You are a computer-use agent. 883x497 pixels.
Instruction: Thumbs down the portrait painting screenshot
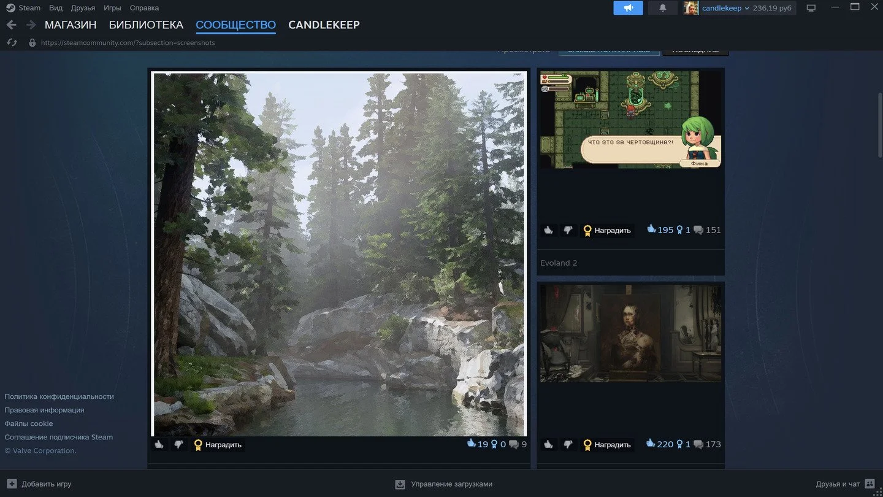pyautogui.click(x=568, y=444)
